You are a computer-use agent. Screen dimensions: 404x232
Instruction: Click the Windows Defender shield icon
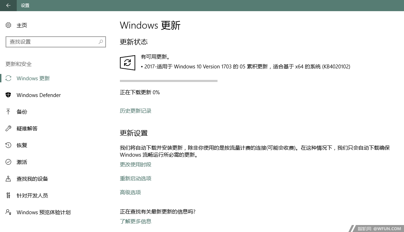click(x=8, y=95)
